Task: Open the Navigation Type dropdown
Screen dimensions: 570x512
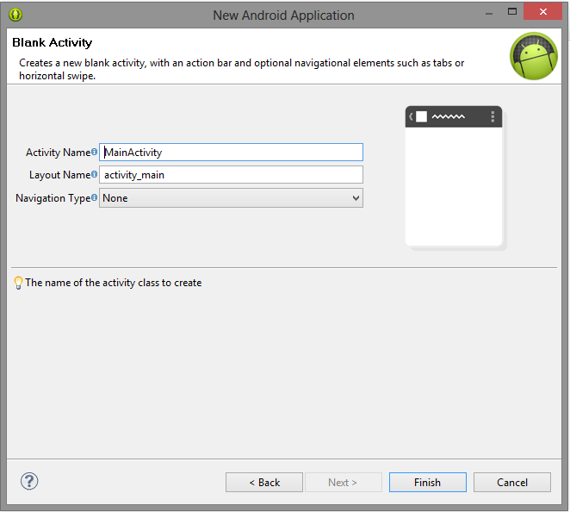Action: pos(231,198)
